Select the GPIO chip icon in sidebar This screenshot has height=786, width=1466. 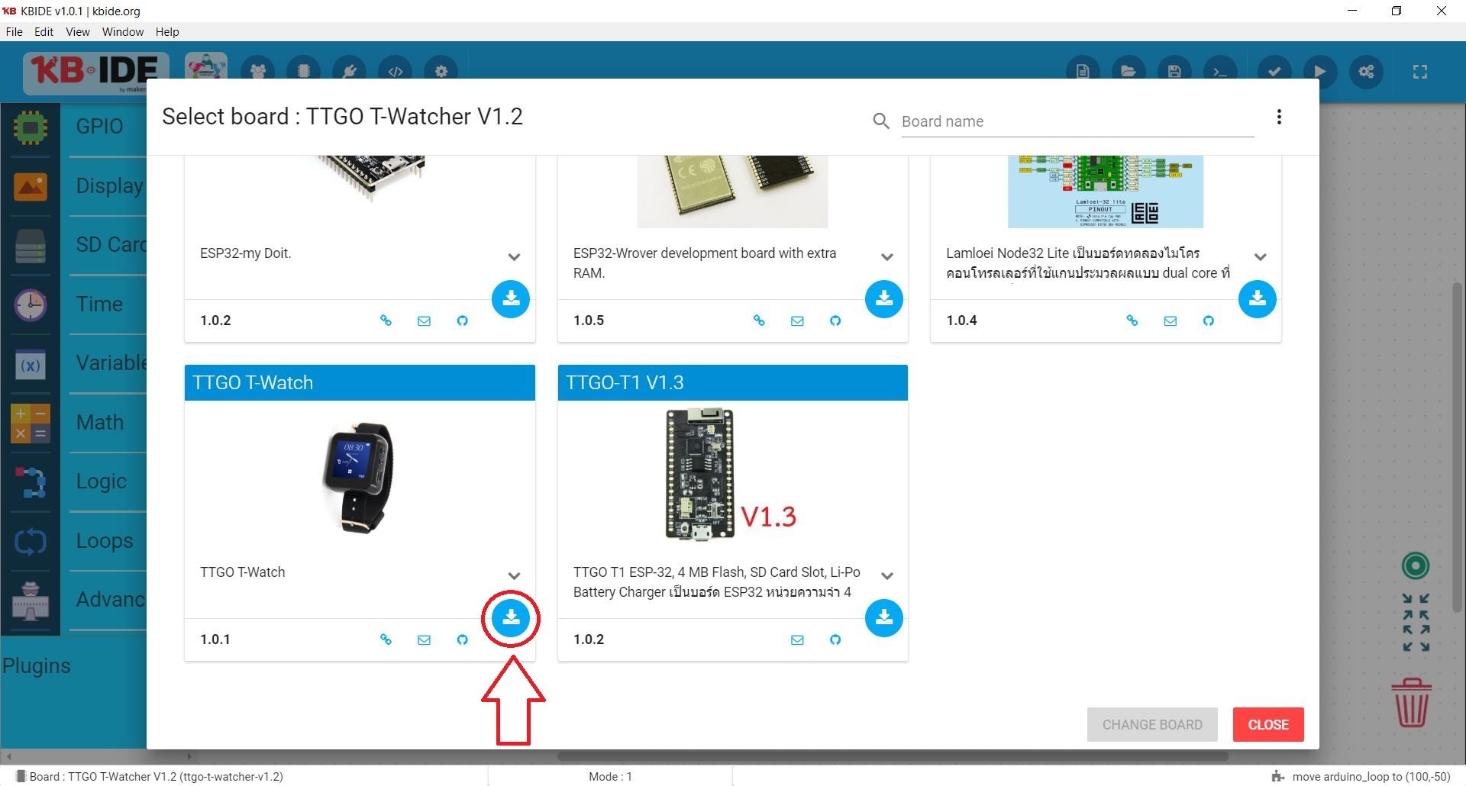(x=30, y=128)
